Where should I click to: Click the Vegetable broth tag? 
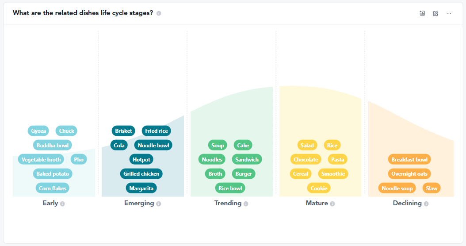(41, 159)
